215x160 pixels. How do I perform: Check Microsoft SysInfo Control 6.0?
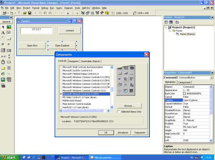(61, 70)
